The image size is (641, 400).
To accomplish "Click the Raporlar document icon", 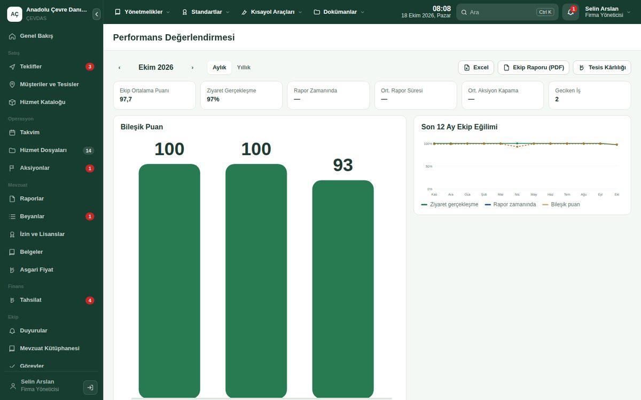I will click(x=12, y=198).
